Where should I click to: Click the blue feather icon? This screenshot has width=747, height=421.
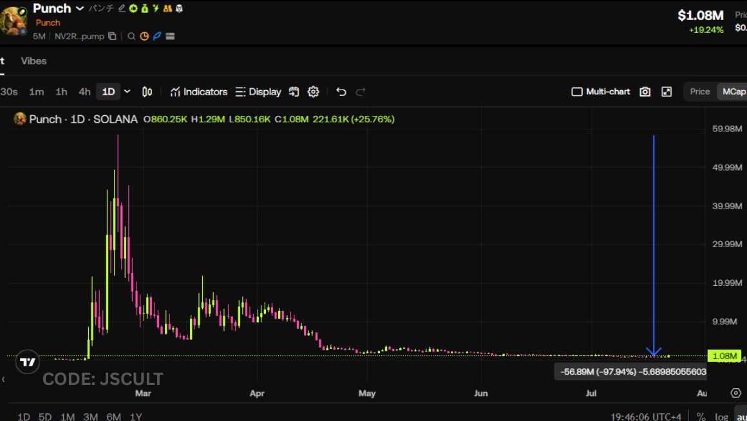point(157,36)
